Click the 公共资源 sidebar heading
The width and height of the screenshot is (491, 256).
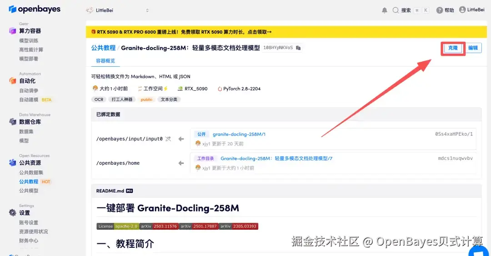pyautogui.click(x=30, y=162)
